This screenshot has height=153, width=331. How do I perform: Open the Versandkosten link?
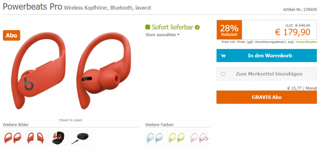(306, 42)
